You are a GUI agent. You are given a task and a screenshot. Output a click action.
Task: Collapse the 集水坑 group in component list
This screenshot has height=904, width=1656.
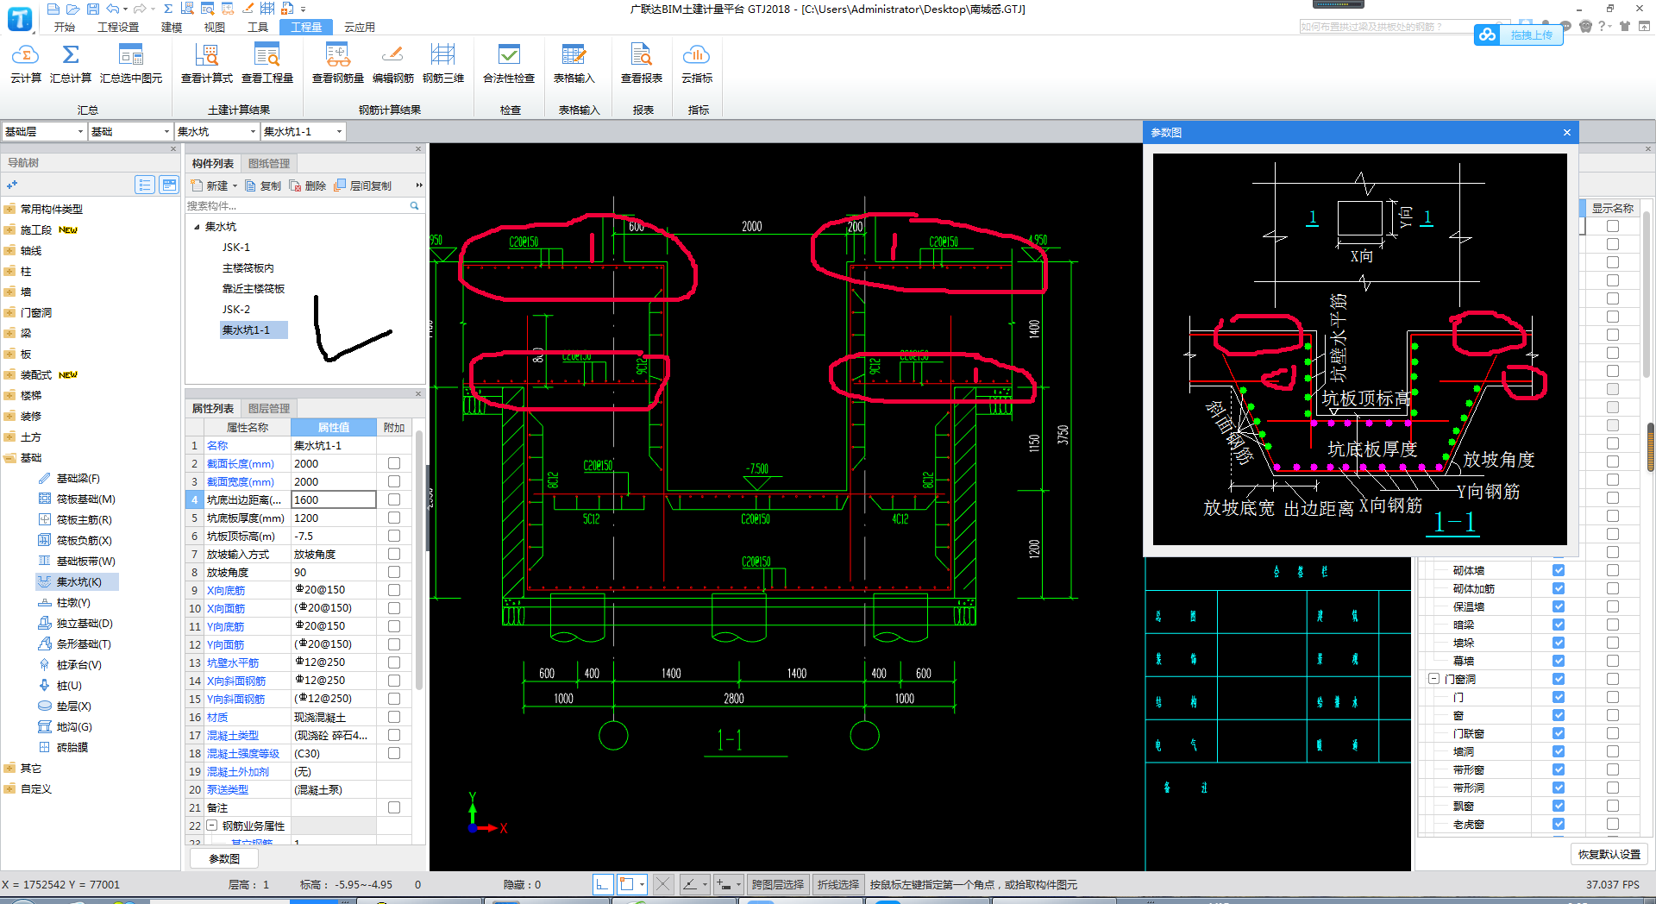(197, 227)
